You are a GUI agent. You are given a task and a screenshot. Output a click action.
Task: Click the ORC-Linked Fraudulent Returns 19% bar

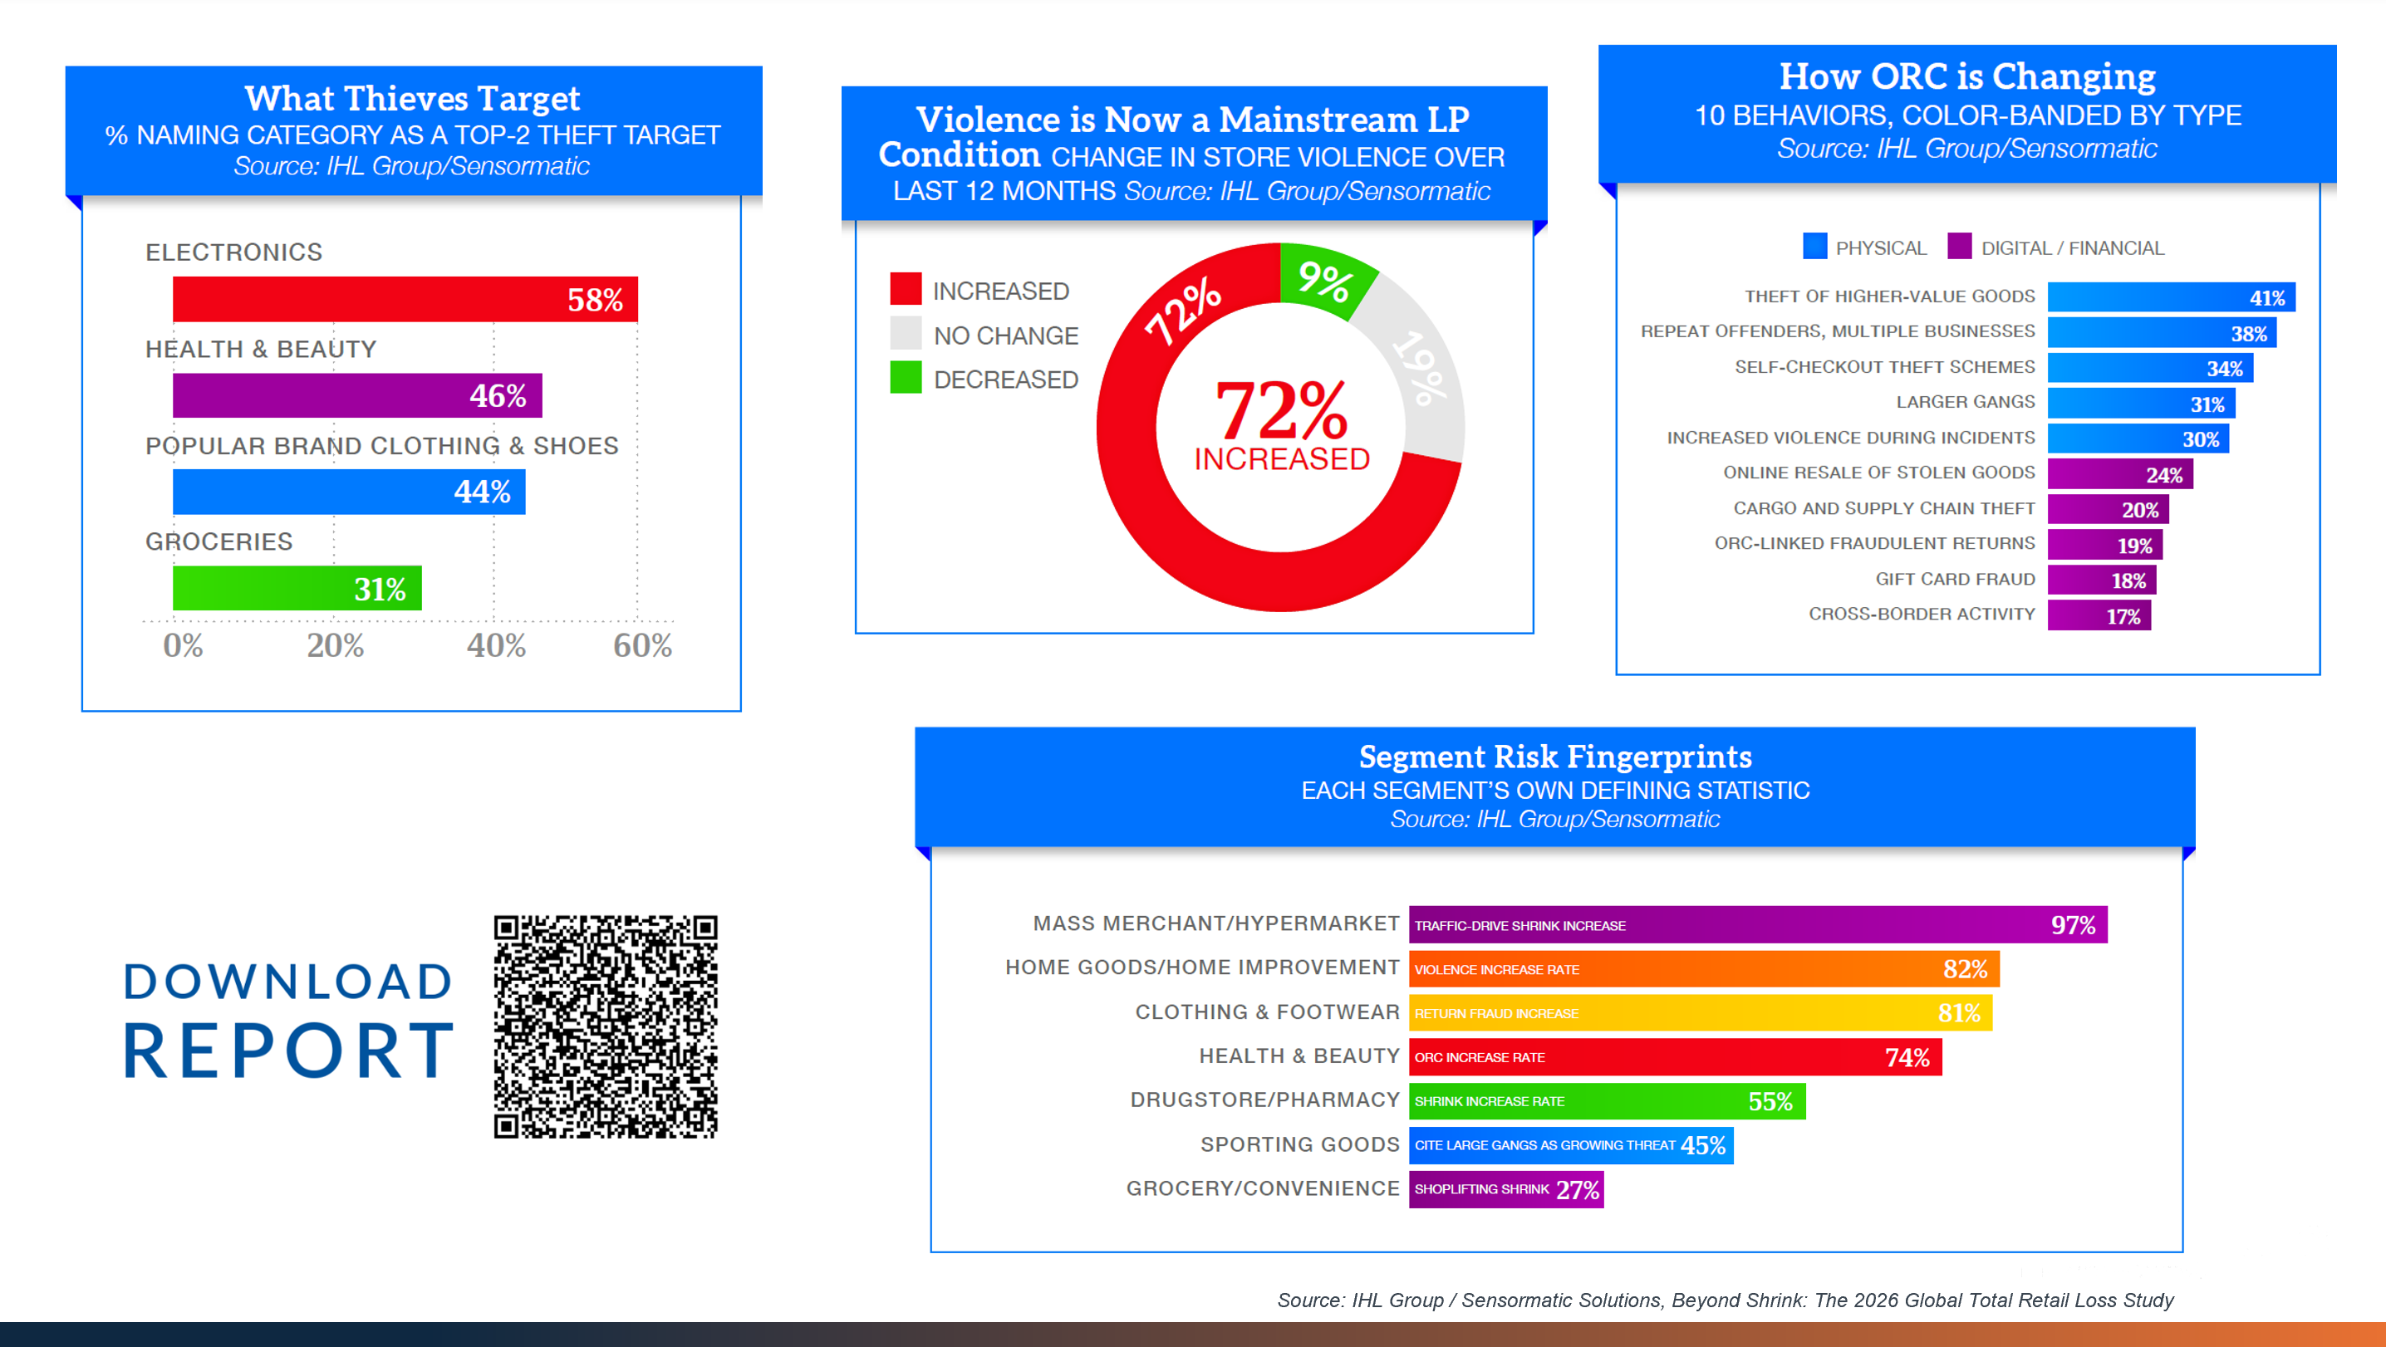(2104, 546)
